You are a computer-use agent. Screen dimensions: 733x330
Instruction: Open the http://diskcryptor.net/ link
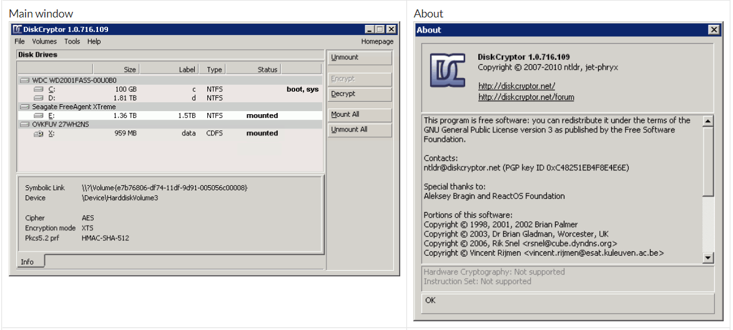(516, 86)
